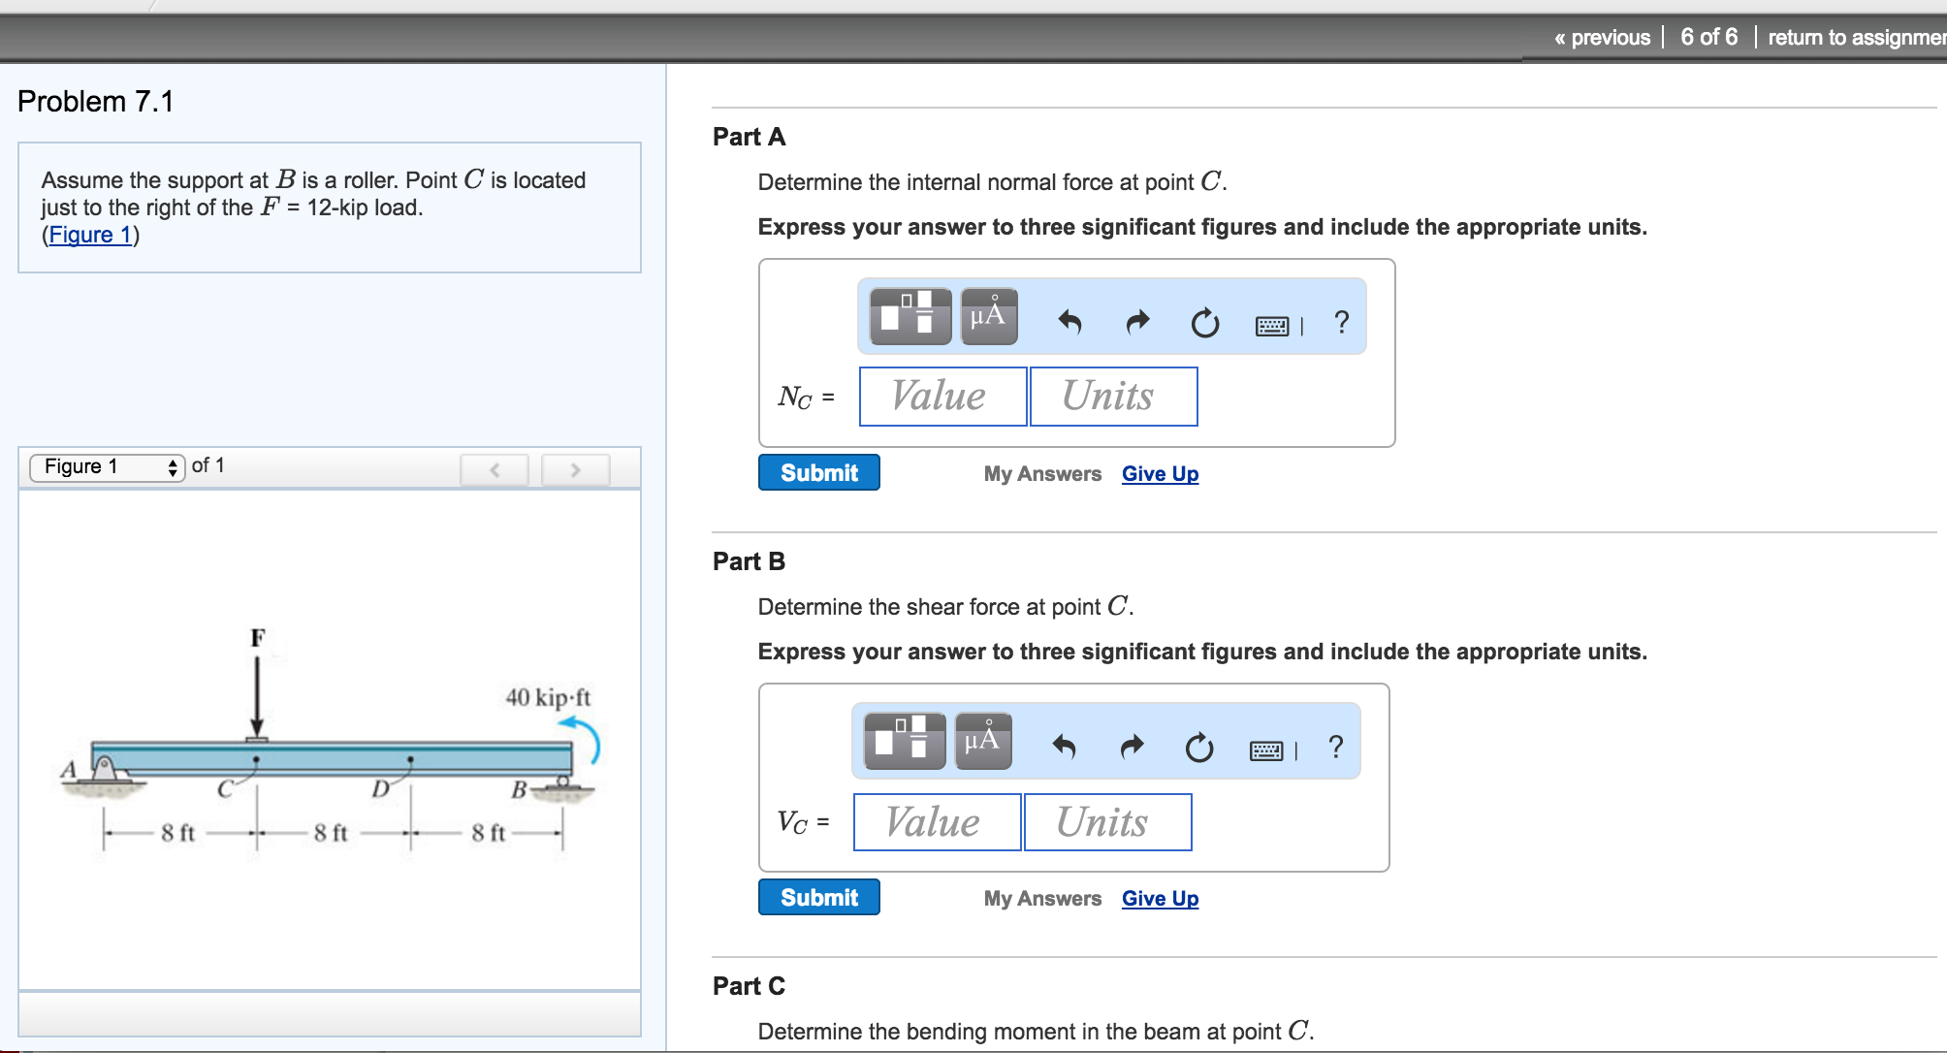Viewport: 1947px width, 1053px height.
Task: Reset Part B answer with circular arrow
Action: (x=1198, y=748)
